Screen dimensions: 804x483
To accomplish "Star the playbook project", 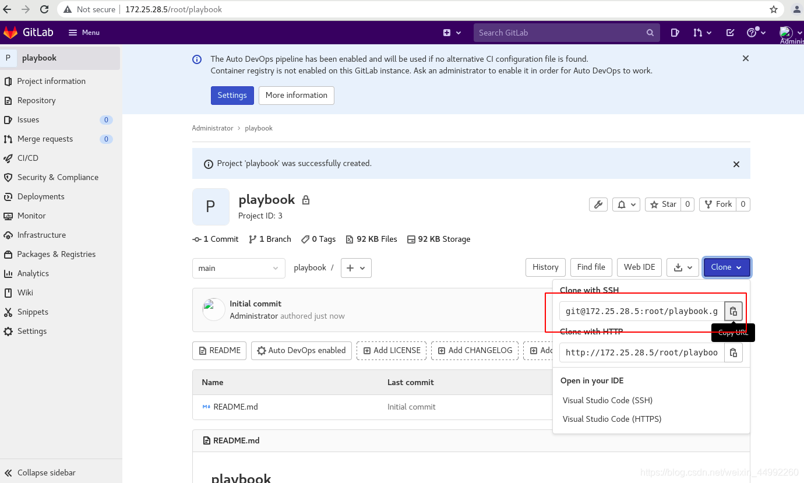I will click(663, 205).
